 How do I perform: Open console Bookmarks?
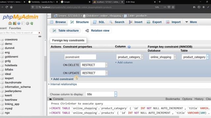(x=173, y=99)
